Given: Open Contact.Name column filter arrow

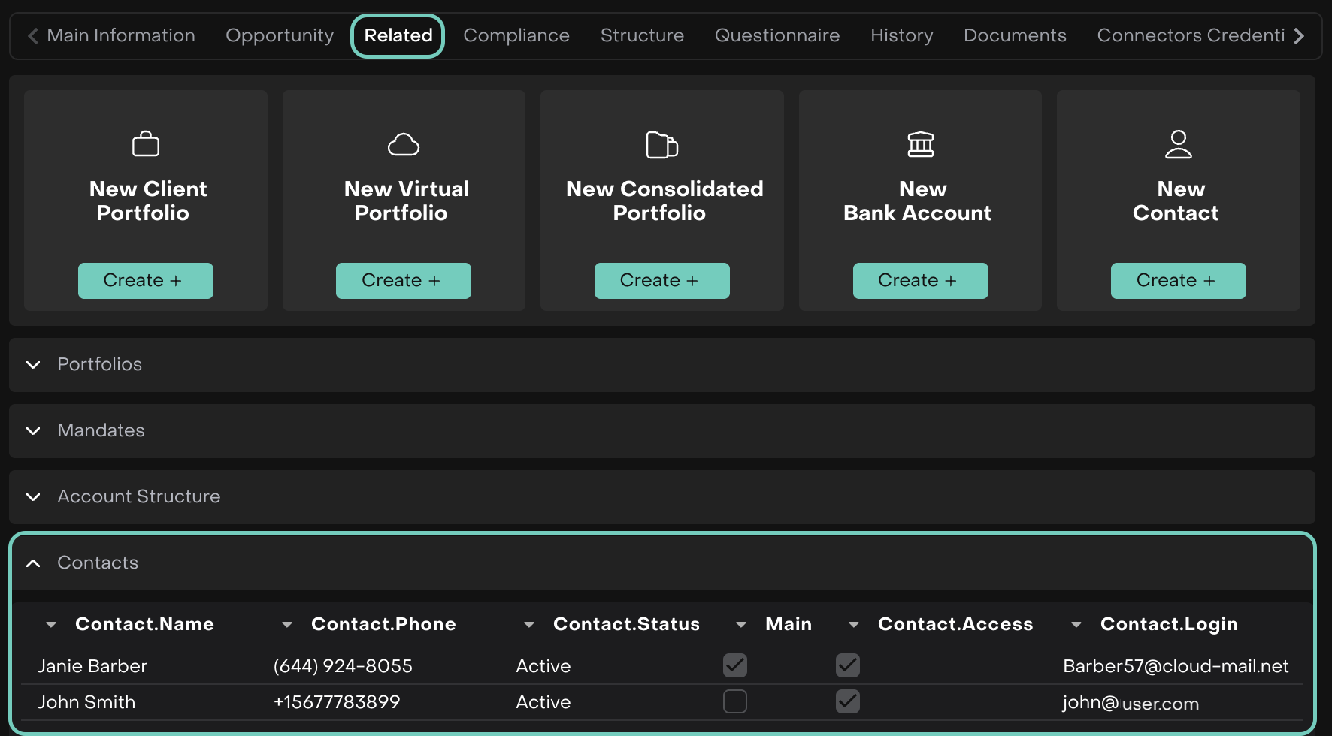Looking at the screenshot, I should [51, 624].
